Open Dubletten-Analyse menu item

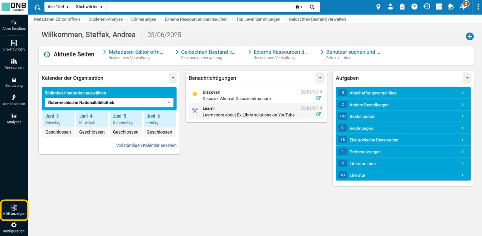tap(106, 19)
